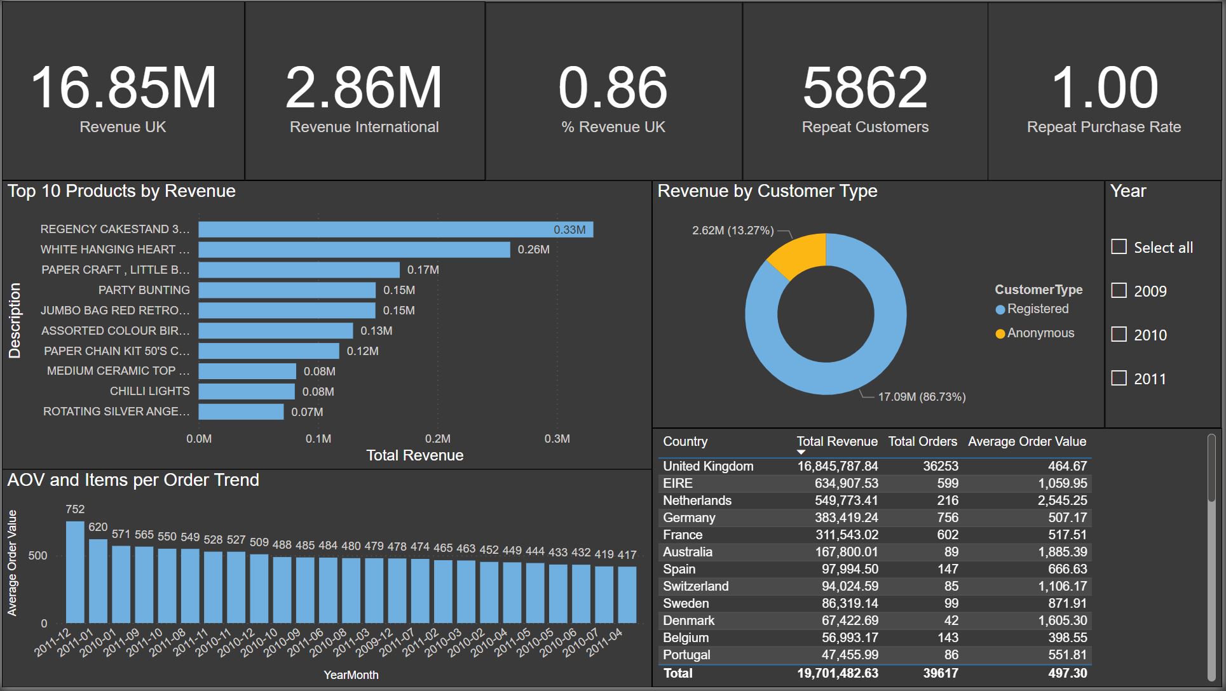Click the Repeat Customers card

[x=864, y=92]
